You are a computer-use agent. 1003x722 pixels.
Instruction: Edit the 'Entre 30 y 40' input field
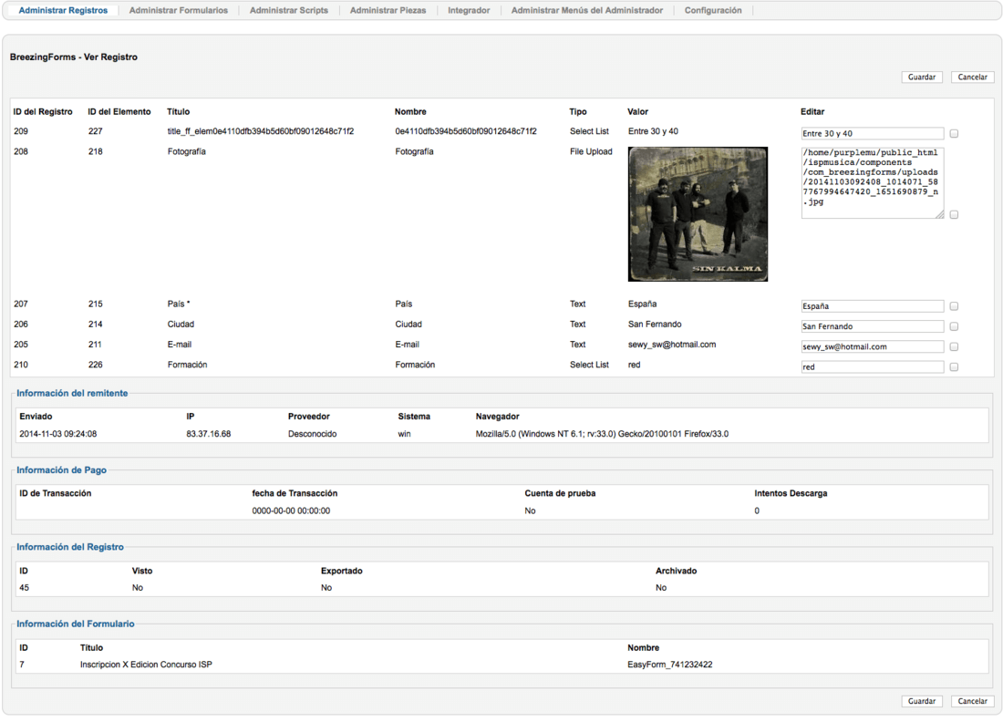873,134
